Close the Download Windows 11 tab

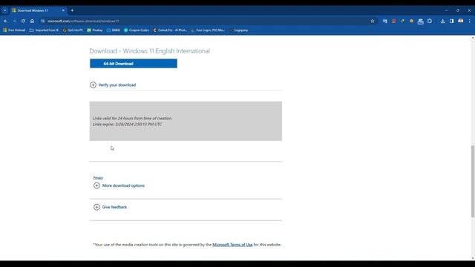63,10
